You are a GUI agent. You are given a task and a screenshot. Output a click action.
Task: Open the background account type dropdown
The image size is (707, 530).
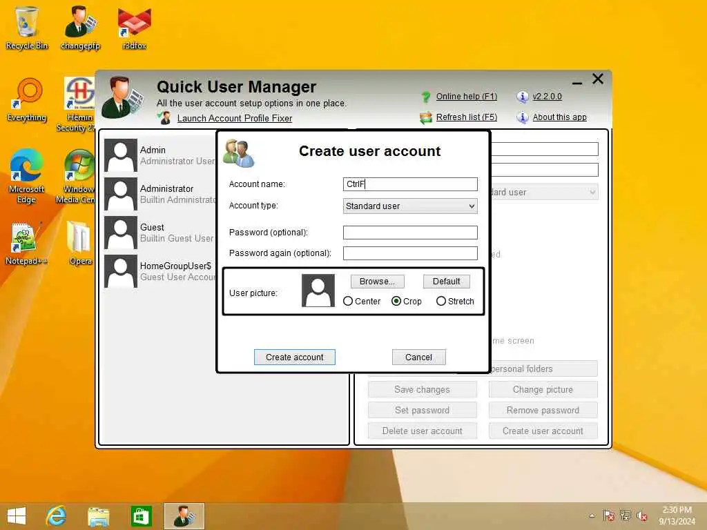point(544,192)
